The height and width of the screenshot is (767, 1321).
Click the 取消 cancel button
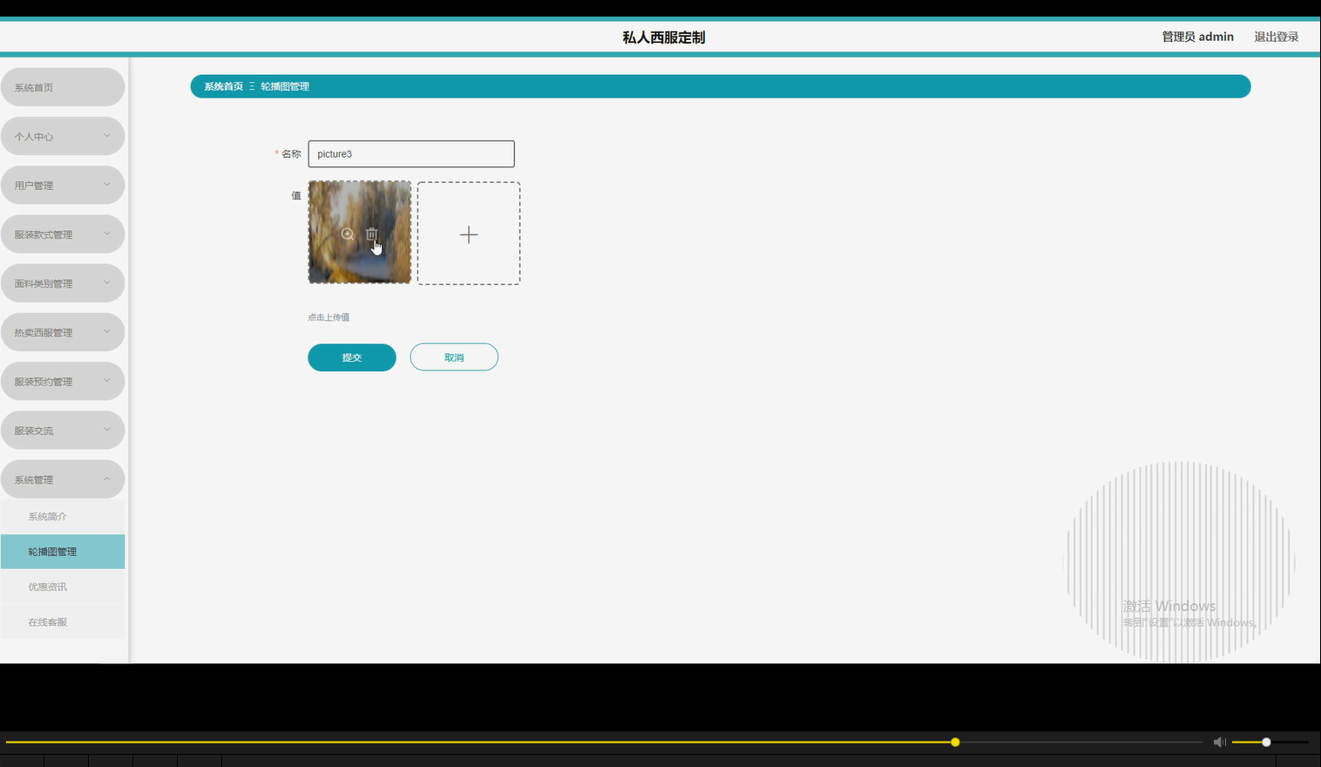(454, 357)
